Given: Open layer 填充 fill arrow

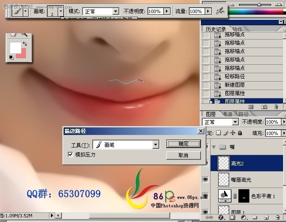Looking at the screenshot, I should (x=283, y=133).
